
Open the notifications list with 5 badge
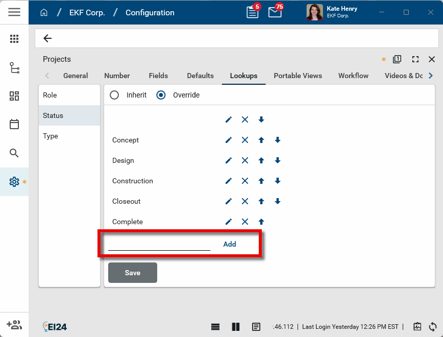[x=253, y=12]
